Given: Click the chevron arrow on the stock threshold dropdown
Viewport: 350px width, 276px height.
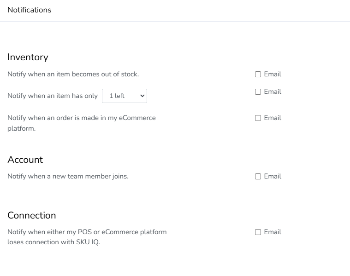Looking at the screenshot, I should [142, 96].
